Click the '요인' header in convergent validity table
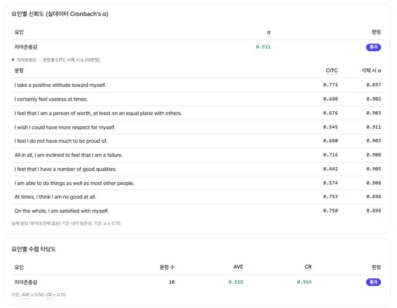Screen dimensions: 397x308 pos(19,267)
